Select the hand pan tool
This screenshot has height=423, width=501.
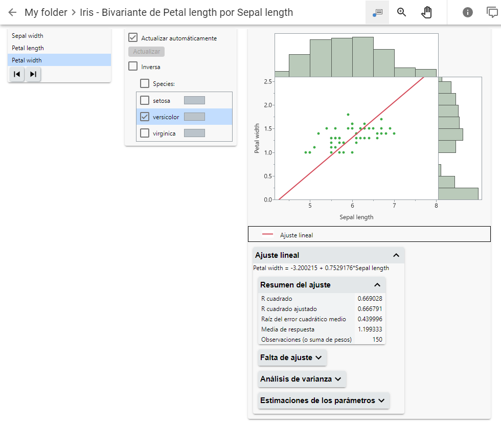426,12
